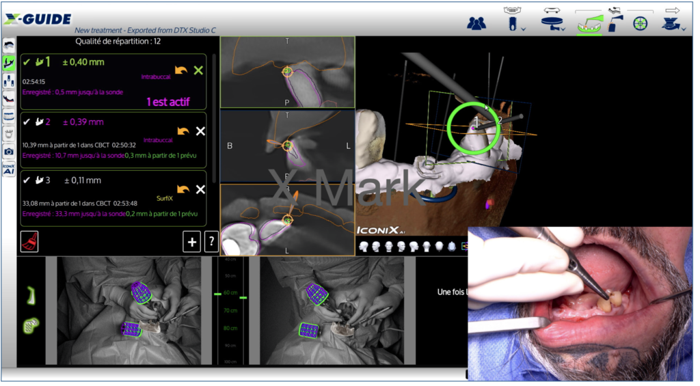Set 3D view to top of head
The width and height of the screenshot is (700, 386).
tap(440, 247)
